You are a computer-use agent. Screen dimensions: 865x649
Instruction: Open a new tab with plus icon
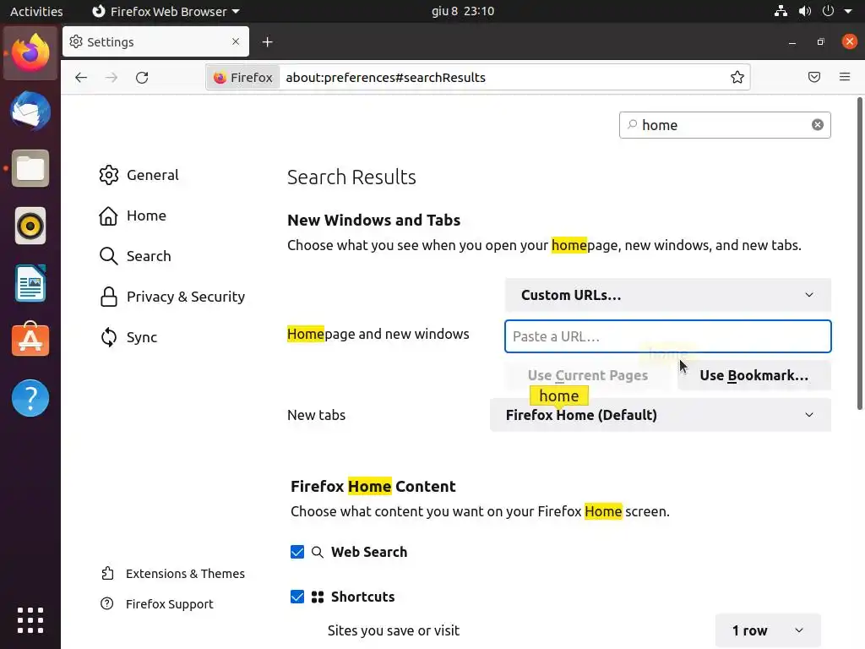268,42
